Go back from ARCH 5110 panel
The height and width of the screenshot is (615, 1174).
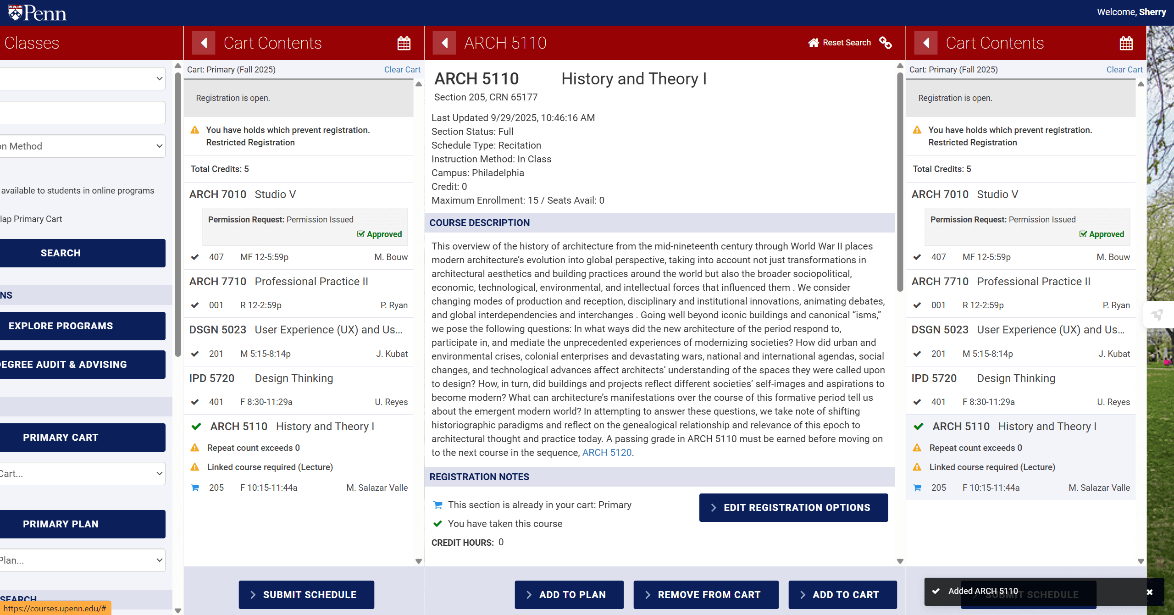coord(444,43)
